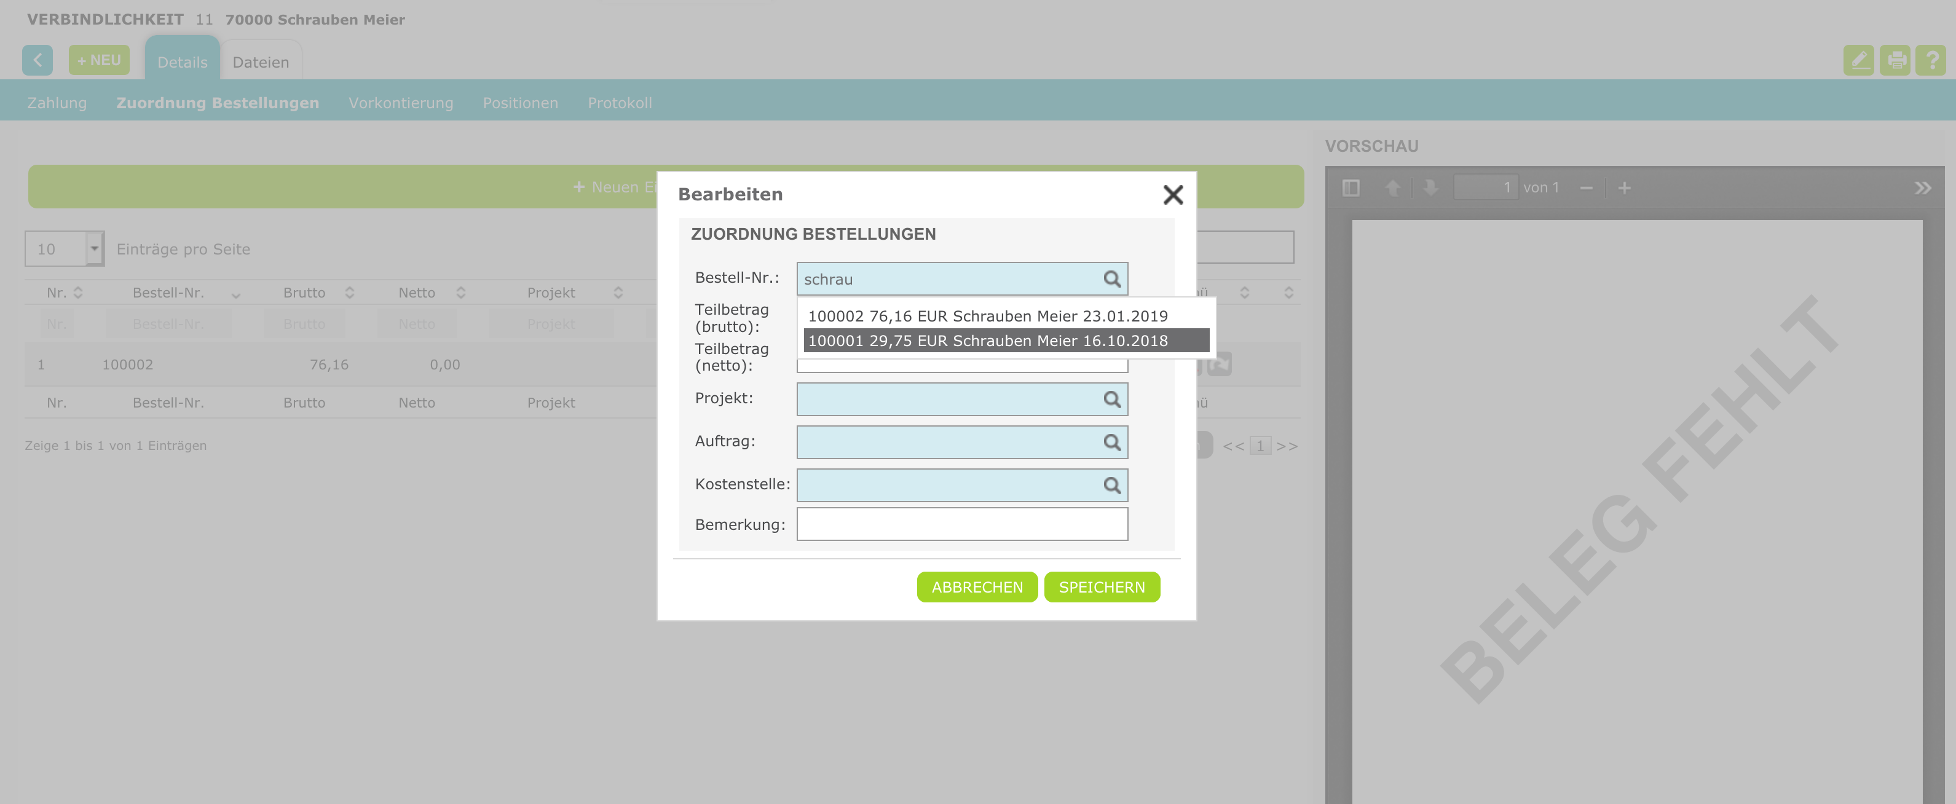Click the Projekt field search icon
The width and height of the screenshot is (1956, 804).
coord(1111,400)
